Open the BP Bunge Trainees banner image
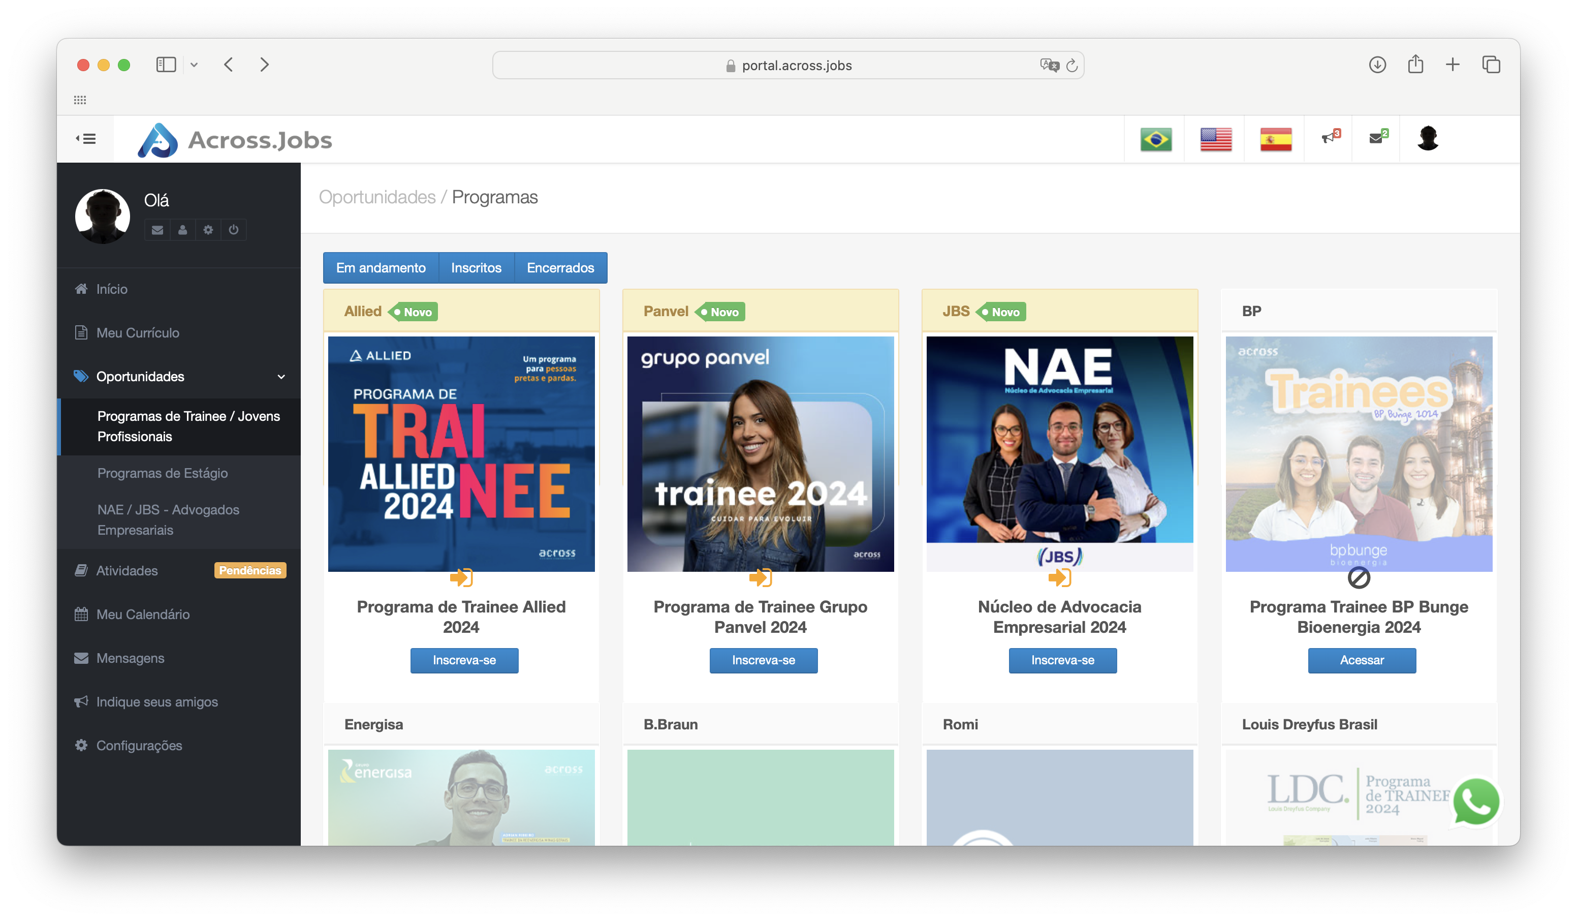Screen dimensions: 1577x921 coord(1359,454)
